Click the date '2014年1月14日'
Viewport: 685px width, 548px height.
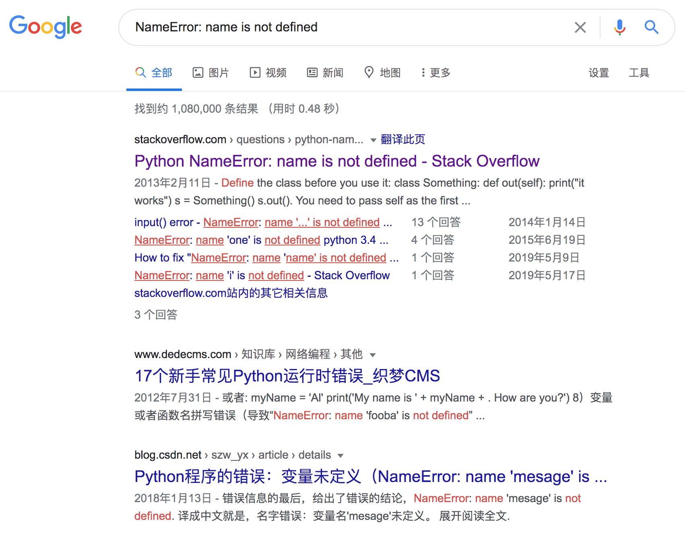coord(547,222)
